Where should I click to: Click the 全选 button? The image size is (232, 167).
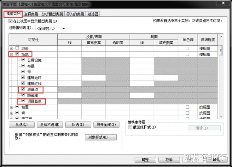22,125
